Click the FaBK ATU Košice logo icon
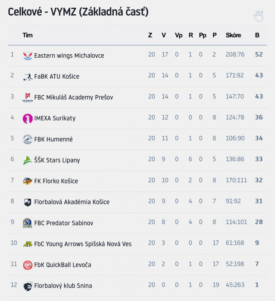The height and width of the screenshot is (301, 275). pos(28,77)
